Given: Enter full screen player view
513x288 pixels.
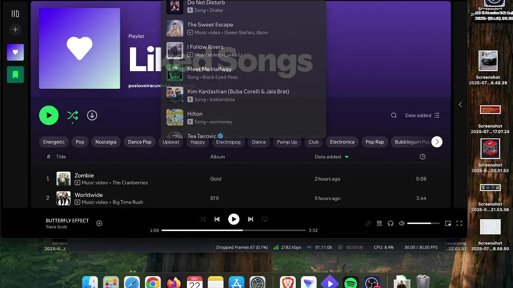Looking at the screenshot, I should pyautogui.click(x=459, y=224).
